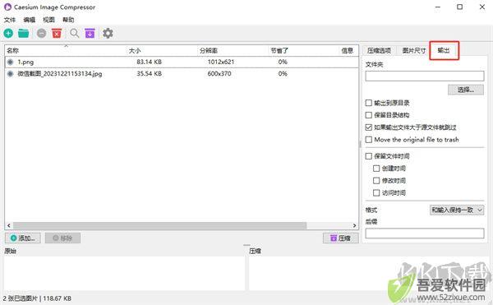Open folder using the teal folder icon
Viewport: 493px width, 305px height.
pyautogui.click(x=24, y=33)
